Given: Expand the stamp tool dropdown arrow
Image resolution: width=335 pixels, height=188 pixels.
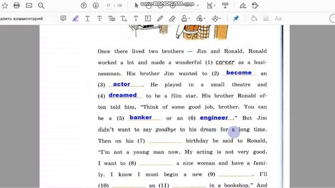Looking at the screenshot, I should [x=189, y=19].
